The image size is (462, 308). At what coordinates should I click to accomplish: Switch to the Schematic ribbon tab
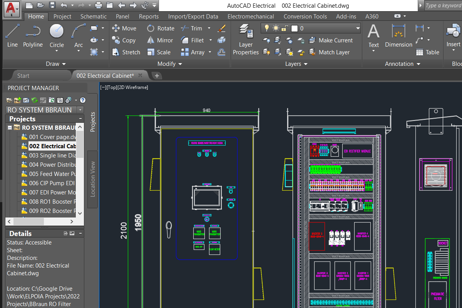(93, 17)
